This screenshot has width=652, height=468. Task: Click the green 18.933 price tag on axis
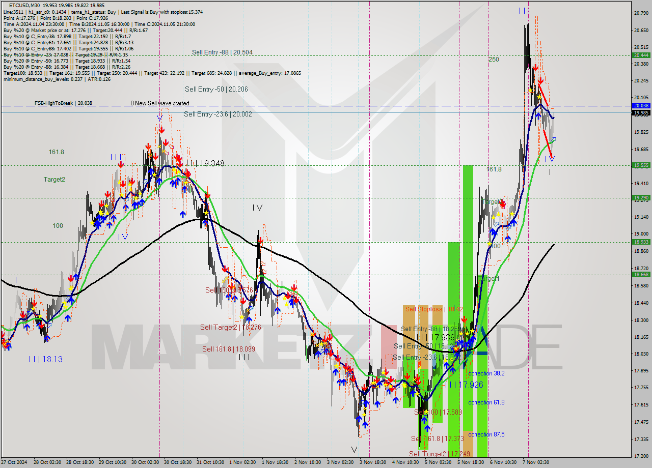641,242
